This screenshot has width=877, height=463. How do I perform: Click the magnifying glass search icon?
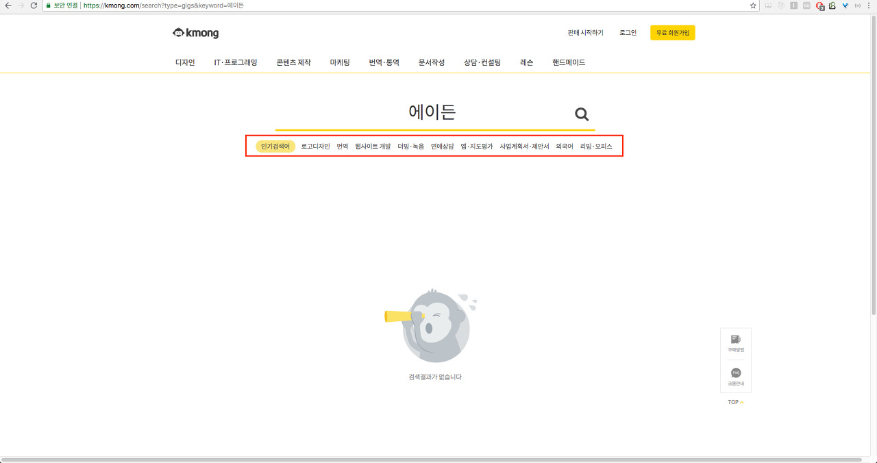pyautogui.click(x=582, y=114)
